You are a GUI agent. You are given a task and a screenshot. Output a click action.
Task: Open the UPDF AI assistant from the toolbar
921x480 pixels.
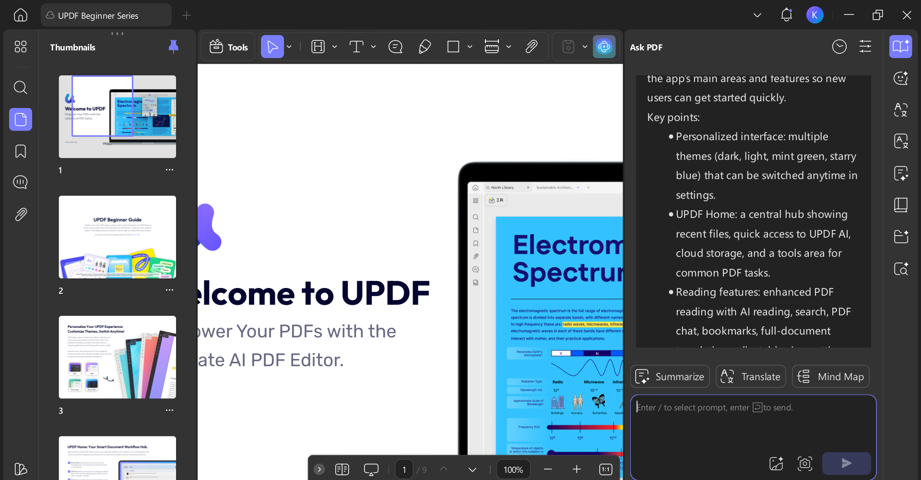604,47
